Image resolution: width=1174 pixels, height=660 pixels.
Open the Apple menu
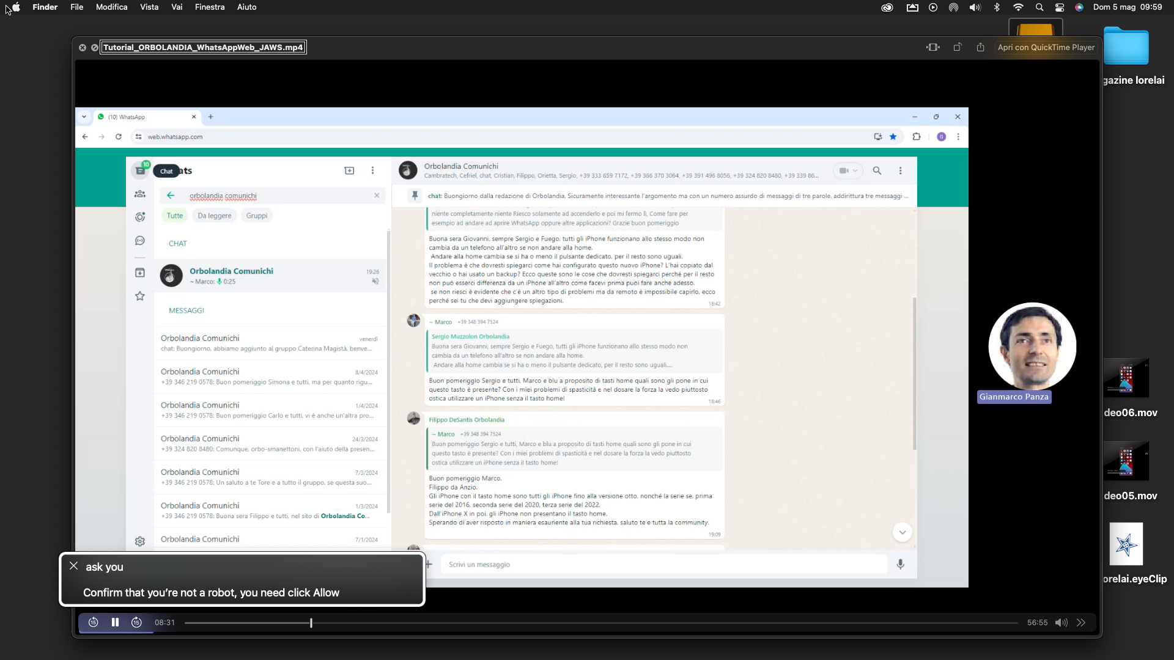[16, 7]
